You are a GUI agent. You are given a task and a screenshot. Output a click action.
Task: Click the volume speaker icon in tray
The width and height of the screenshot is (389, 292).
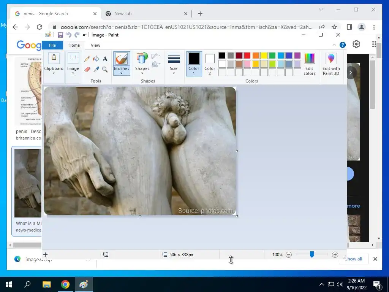[x=340, y=284]
